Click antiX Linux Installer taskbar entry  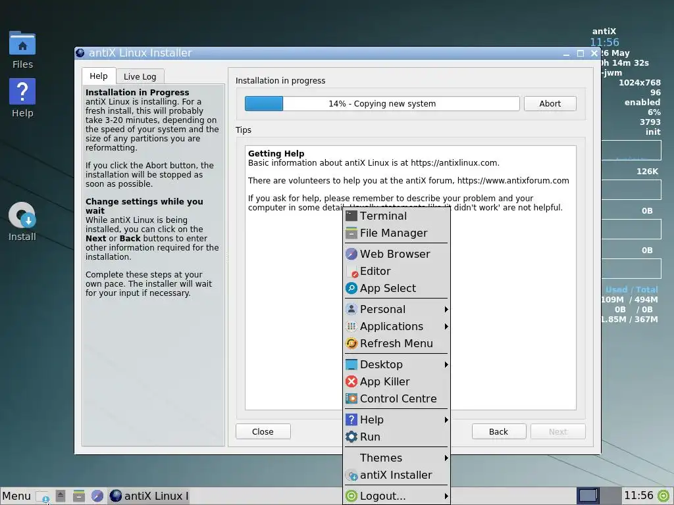pos(149,496)
